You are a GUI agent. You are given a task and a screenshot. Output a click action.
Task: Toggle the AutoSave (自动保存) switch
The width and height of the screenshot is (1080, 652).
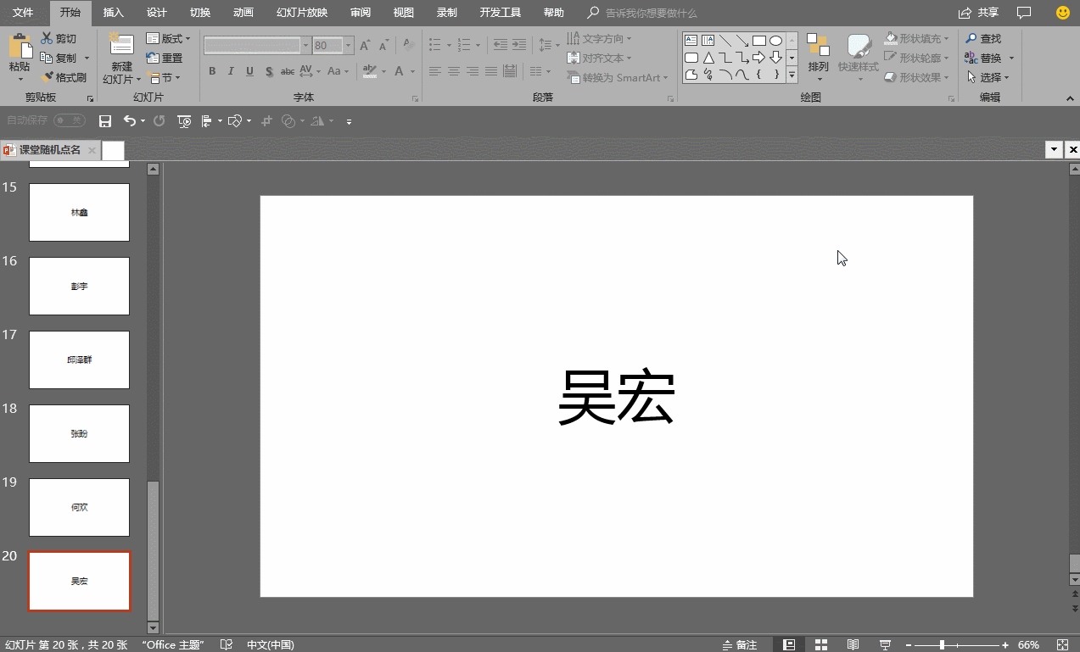pyautogui.click(x=70, y=121)
